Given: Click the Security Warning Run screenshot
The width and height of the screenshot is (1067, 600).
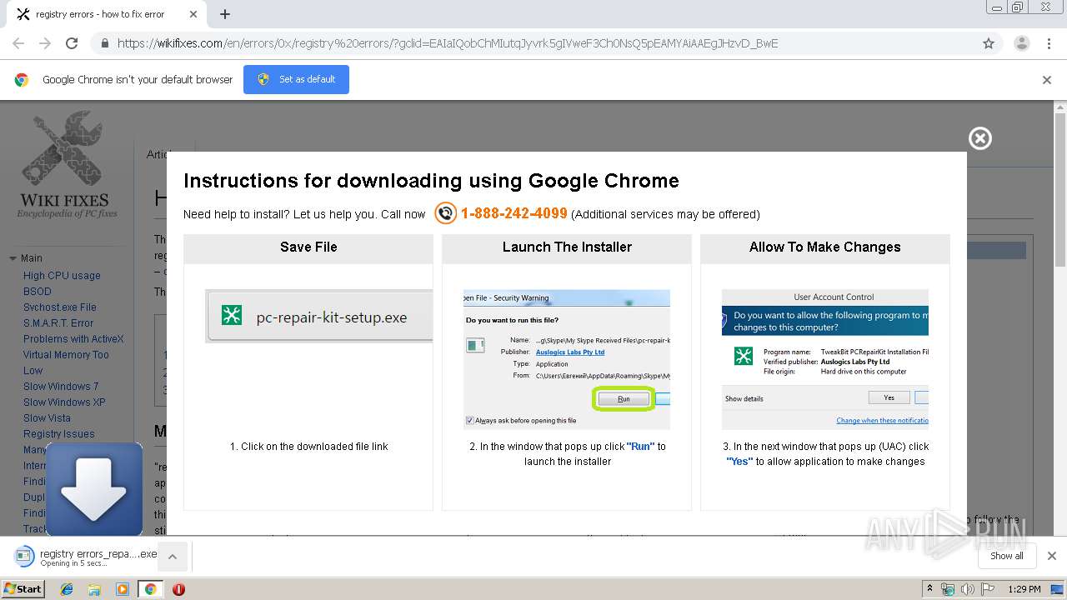Looking at the screenshot, I should [567, 359].
